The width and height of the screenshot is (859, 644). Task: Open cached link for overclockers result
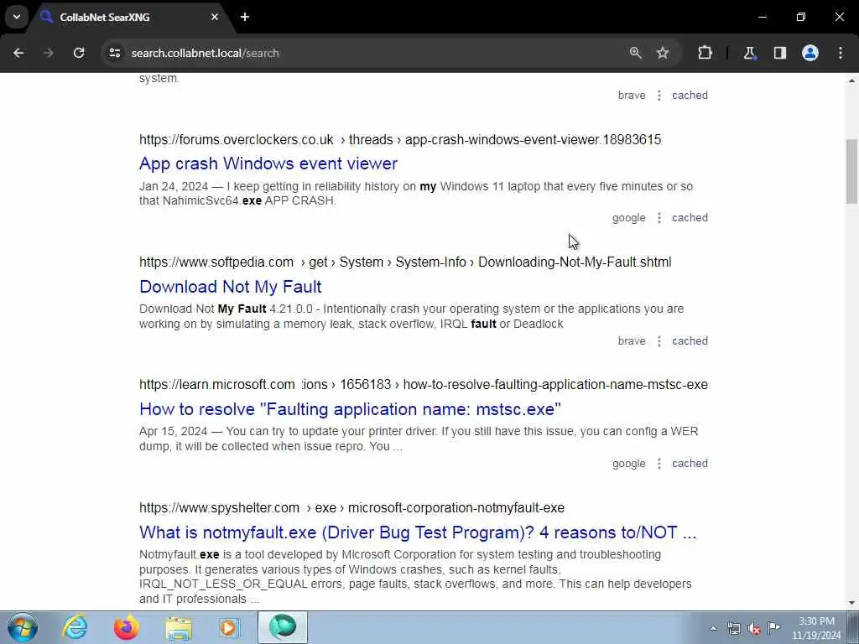pos(690,217)
